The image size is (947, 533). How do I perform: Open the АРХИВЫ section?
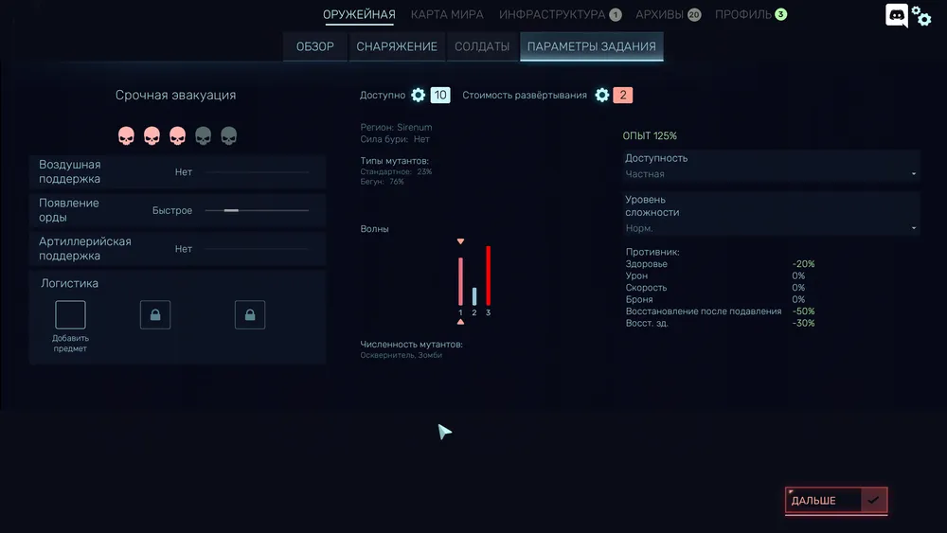pyautogui.click(x=659, y=14)
